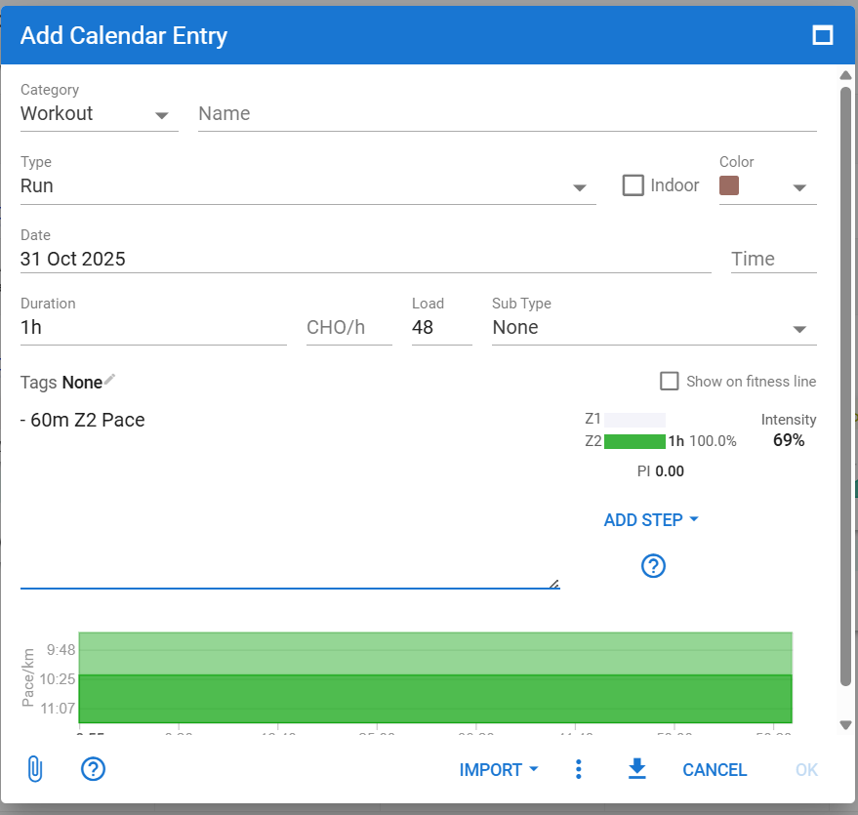Open the three-dot more options menu
Screen dimensions: 858x815
click(x=579, y=769)
